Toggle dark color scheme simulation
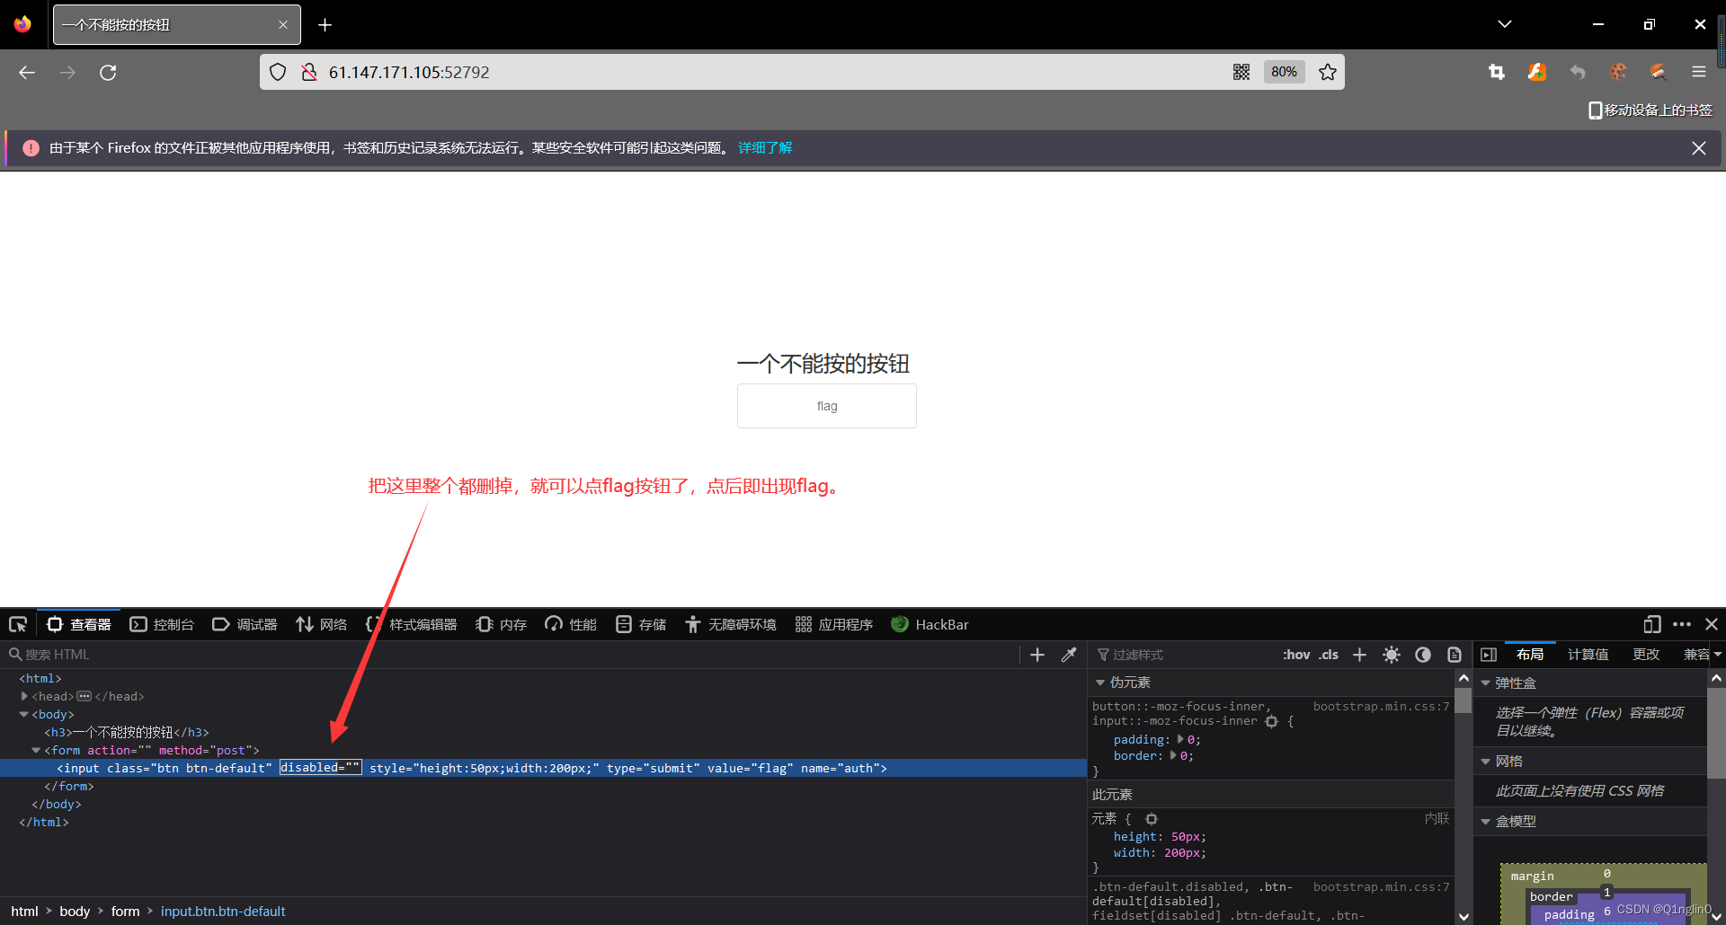This screenshot has height=925, width=1726. pos(1423,655)
